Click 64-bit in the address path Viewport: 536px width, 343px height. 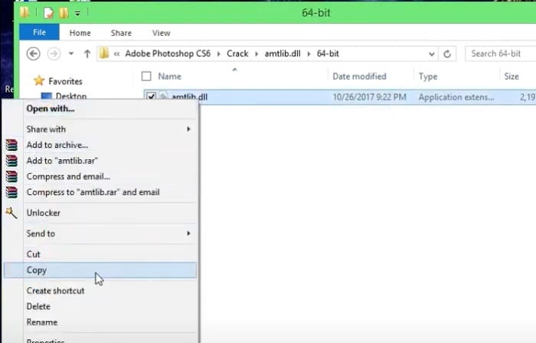328,54
